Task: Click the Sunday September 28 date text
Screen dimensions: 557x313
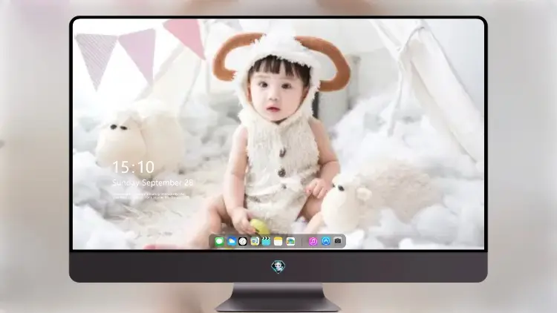Action: tap(153, 182)
